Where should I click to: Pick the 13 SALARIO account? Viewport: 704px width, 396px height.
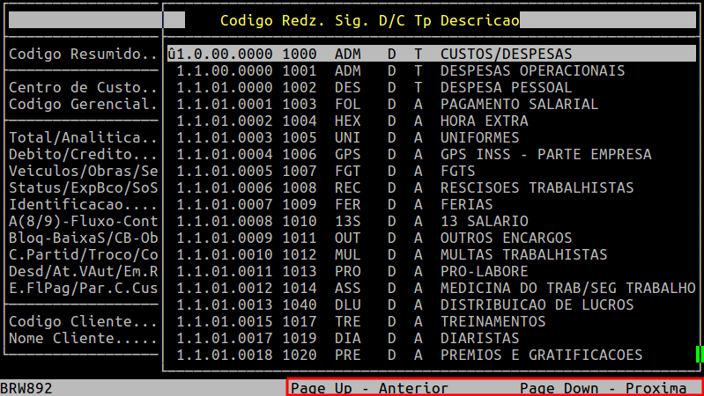pyautogui.click(x=430, y=221)
